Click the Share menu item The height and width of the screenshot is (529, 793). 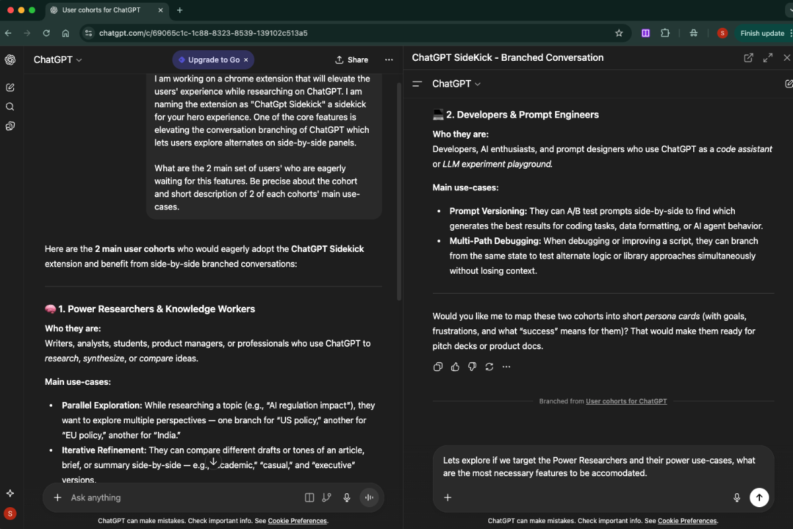[x=352, y=60]
